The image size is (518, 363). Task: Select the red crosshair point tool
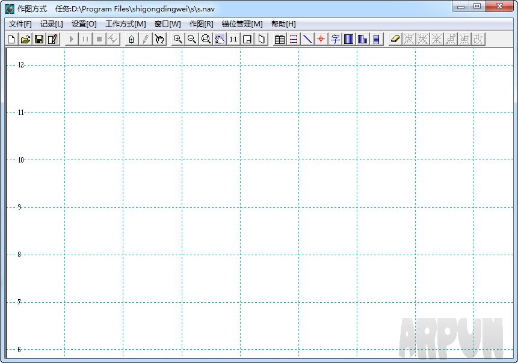(x=321, y=39)
